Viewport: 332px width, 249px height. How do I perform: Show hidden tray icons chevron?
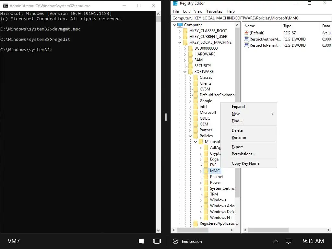[275, 241]
